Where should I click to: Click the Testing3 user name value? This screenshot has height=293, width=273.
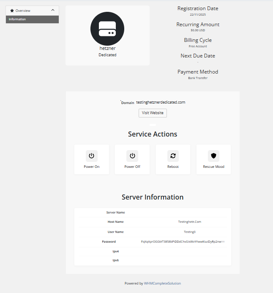click(189, 232)
